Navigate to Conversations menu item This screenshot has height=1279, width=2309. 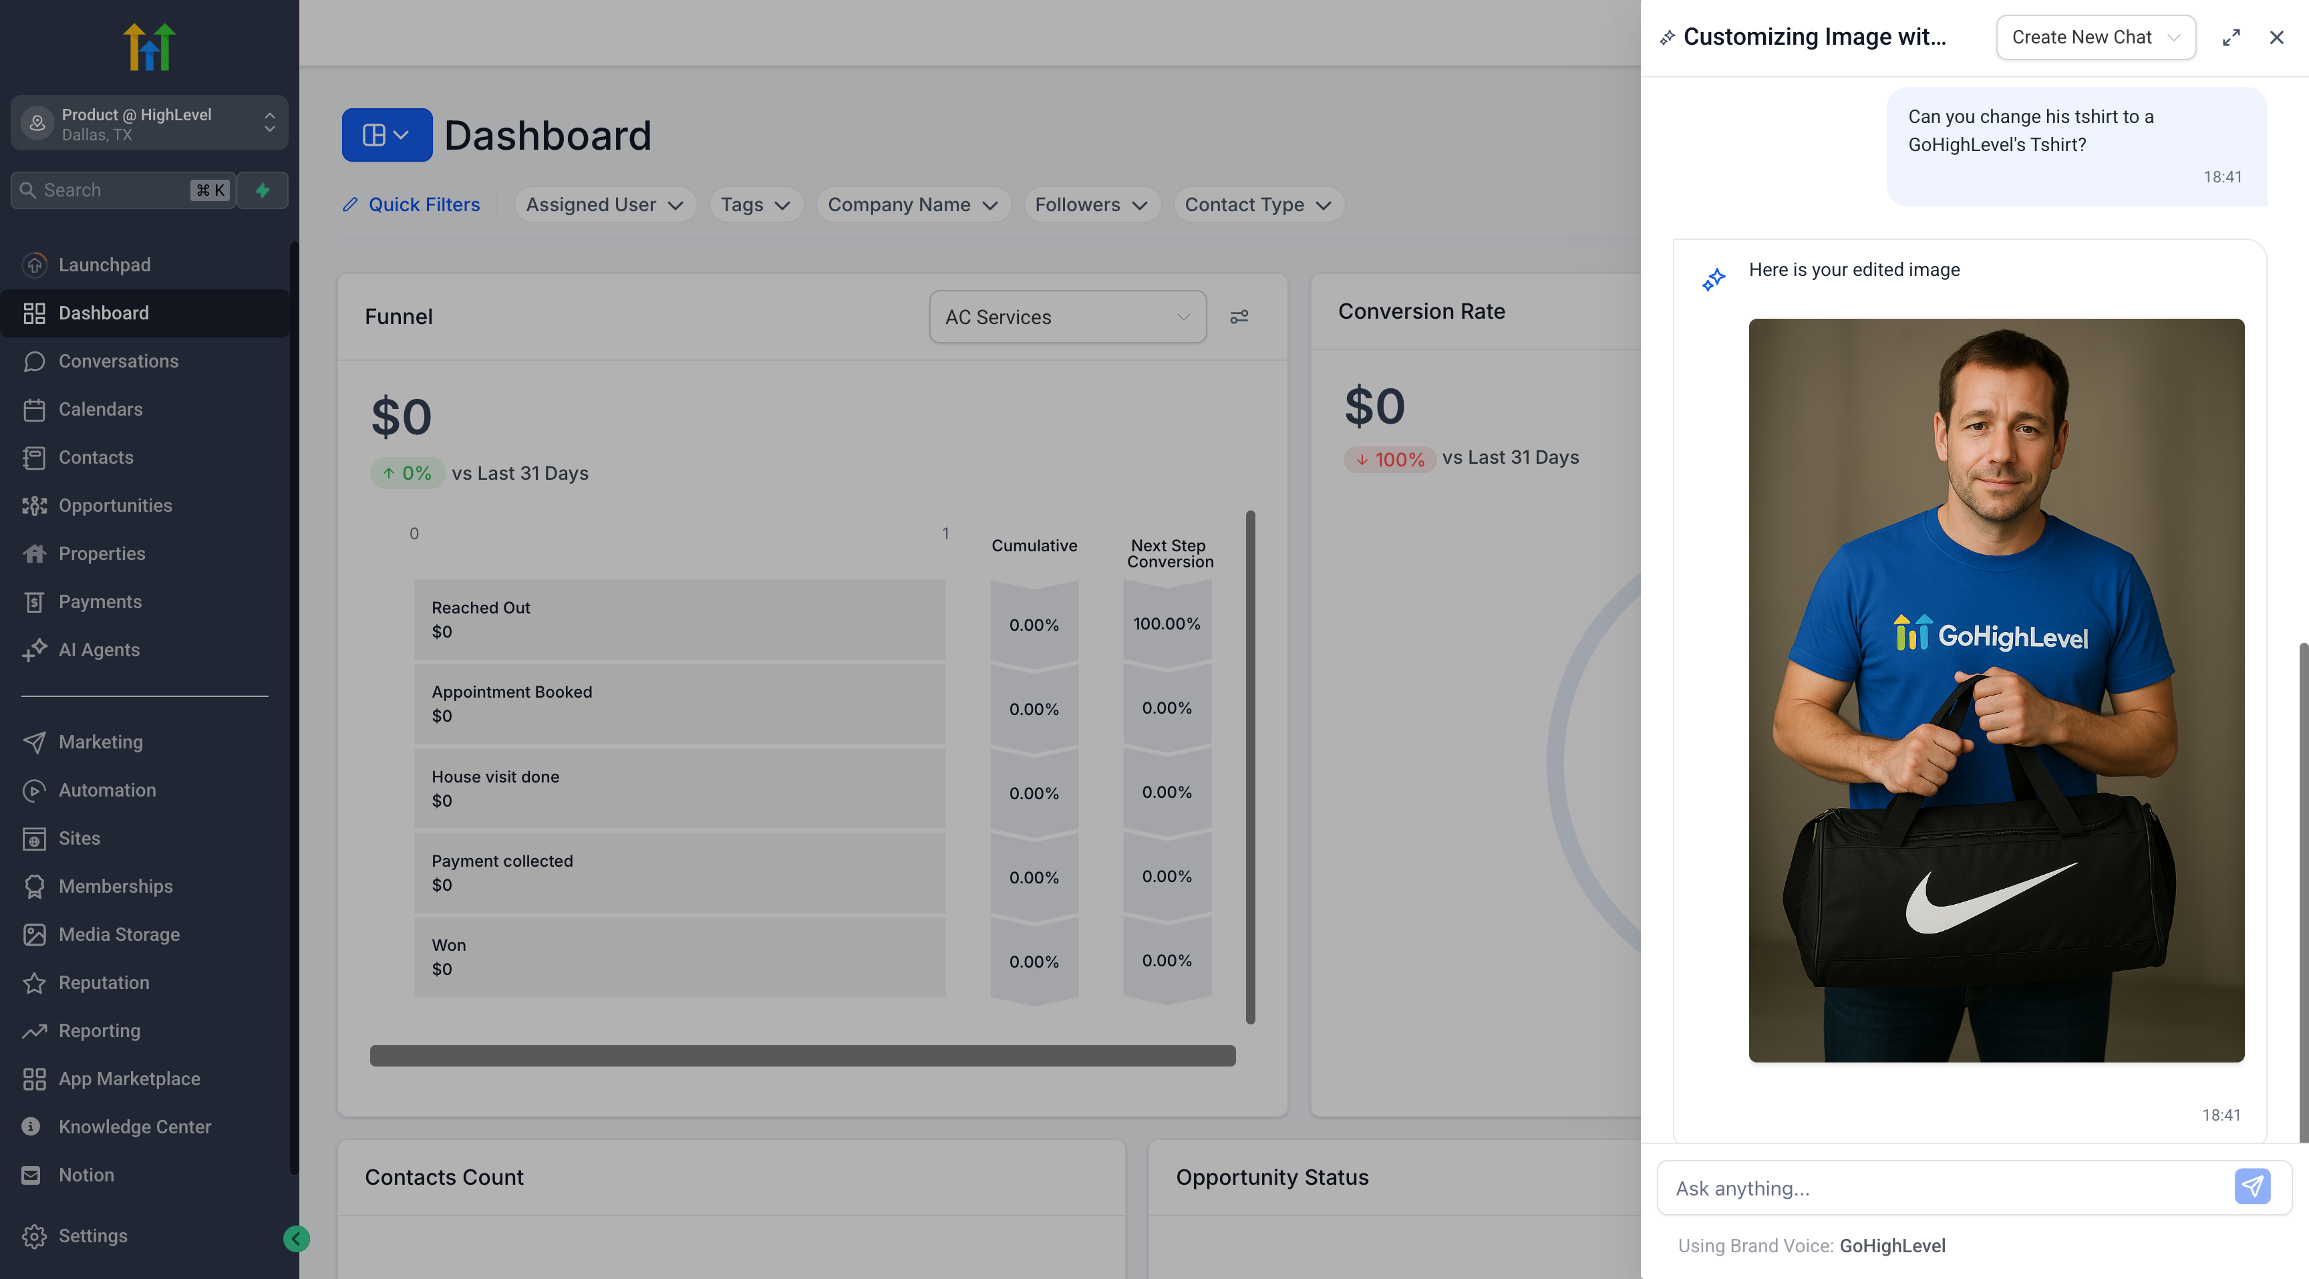point(118,362)
